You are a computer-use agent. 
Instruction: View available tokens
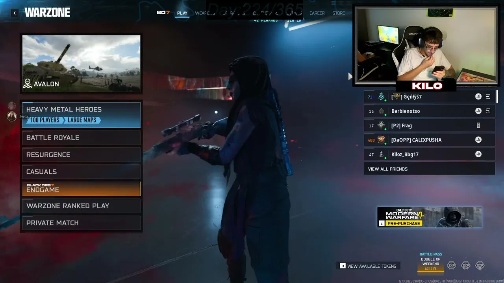point(368,266)
